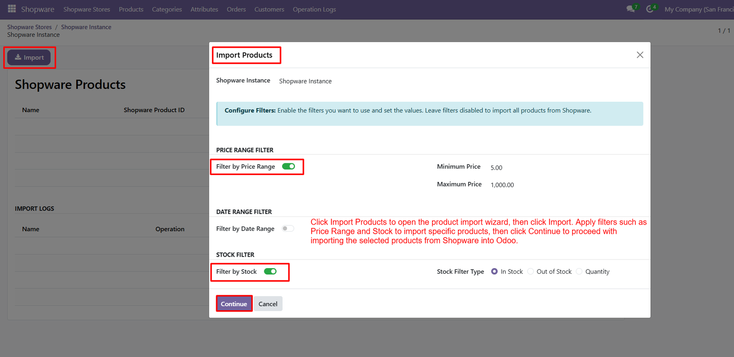The height and width of the screenshot is (357, 734).
Task: Enable the Filter by Date Range switch
Action: (288, 229)
